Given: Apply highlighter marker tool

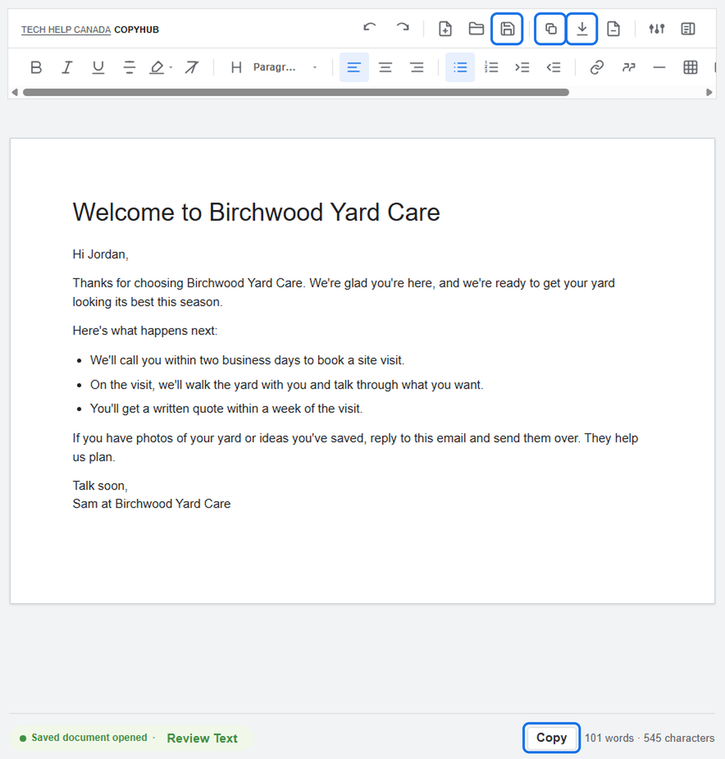Looking at the screenshot, I should pos(157,67).
